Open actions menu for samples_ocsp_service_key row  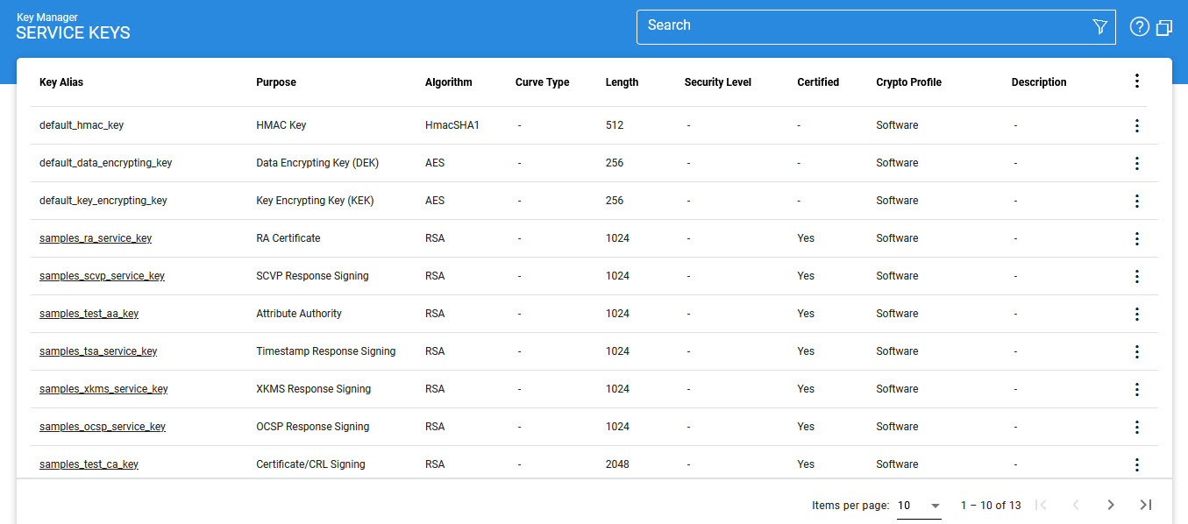(1136, 427)
